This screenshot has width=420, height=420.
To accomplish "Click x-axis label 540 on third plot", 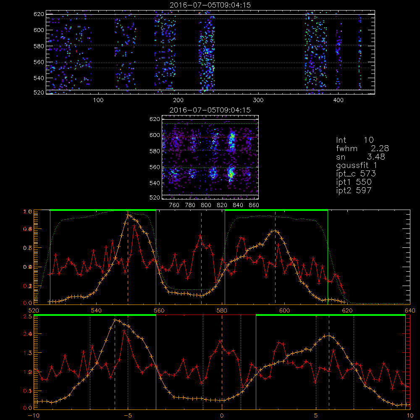I will point(96,311).
